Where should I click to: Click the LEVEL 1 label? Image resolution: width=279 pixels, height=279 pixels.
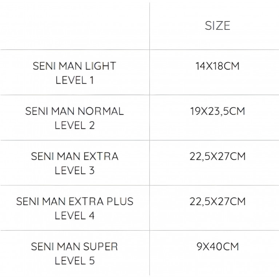[75, 80]
